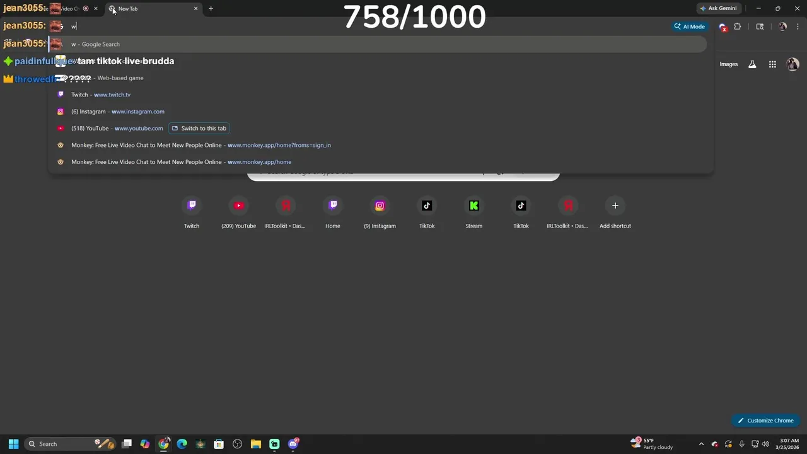Open the weather widget showing 55°F

pyautogui.click(x=653, y=444)
